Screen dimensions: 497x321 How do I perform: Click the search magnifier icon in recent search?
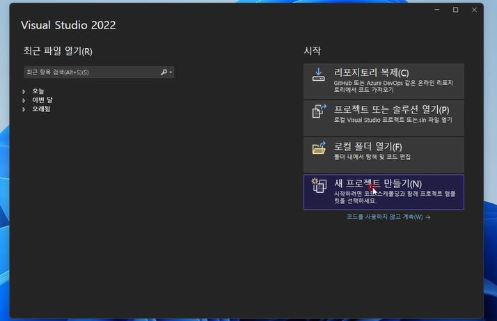(164, 72)
